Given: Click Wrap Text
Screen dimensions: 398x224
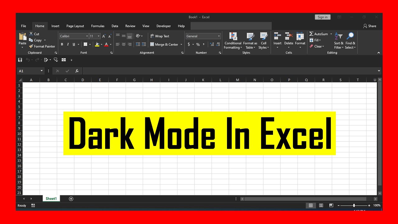Looking at the screenshot, I should tap(160, 36).
